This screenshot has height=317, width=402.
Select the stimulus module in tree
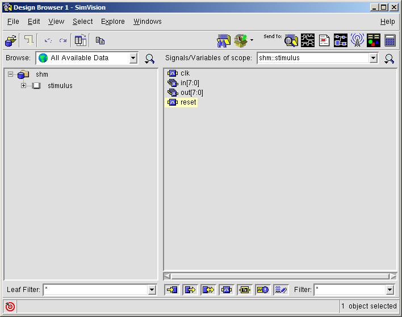pyautogui.click(x=60, y=86)
